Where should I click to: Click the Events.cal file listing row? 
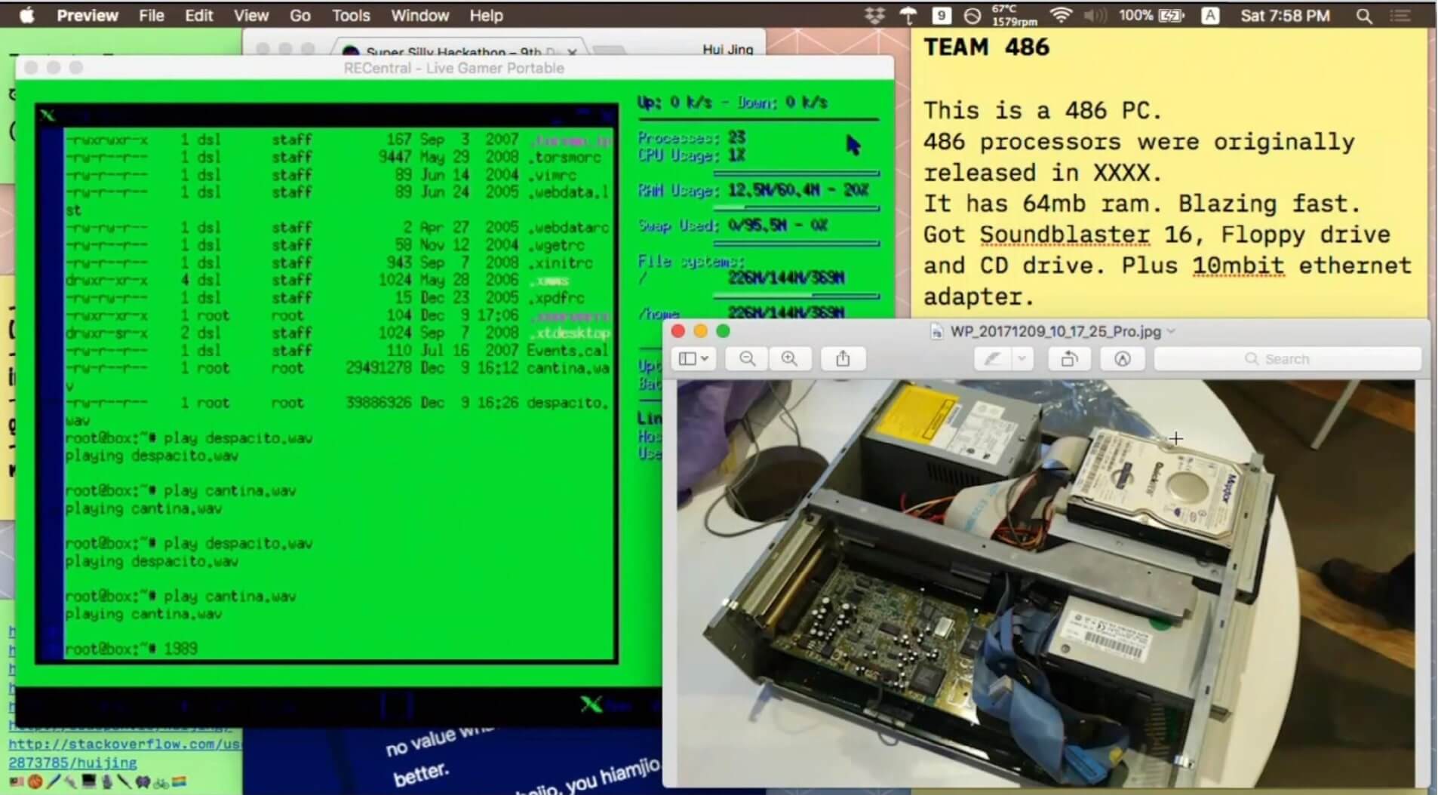point(337,350)
